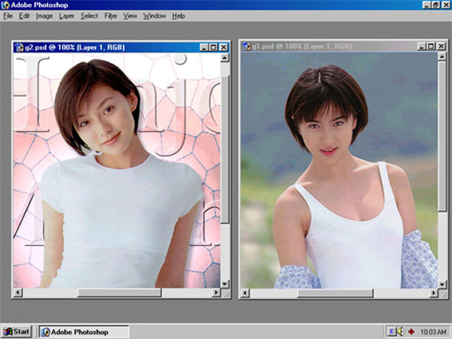Click the right scroll arrow of g2.psd window
The width and height of the screenshot is (452, 339).
click(x=216, y=293)
